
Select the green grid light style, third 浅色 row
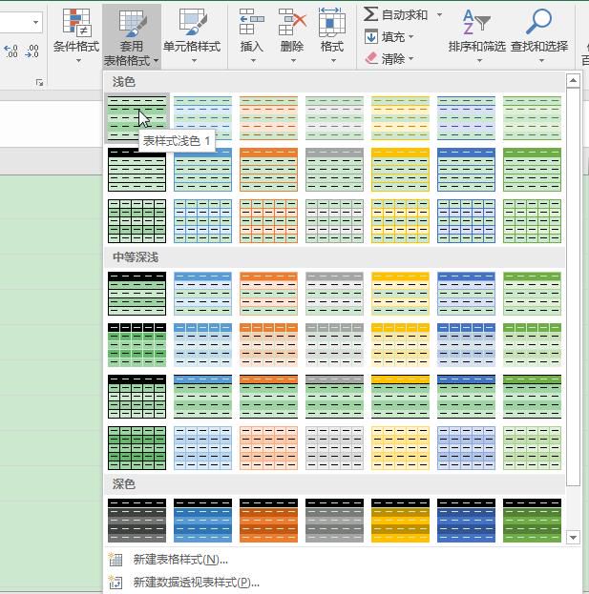(532, 221)
